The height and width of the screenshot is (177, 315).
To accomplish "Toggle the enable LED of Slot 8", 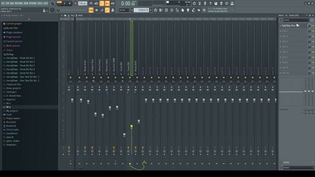I will (313, 62).
